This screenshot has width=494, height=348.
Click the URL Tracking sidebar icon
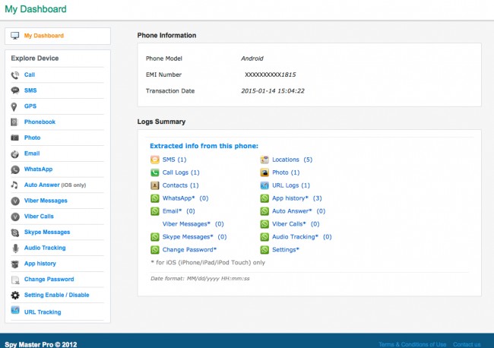coord(15,310)
